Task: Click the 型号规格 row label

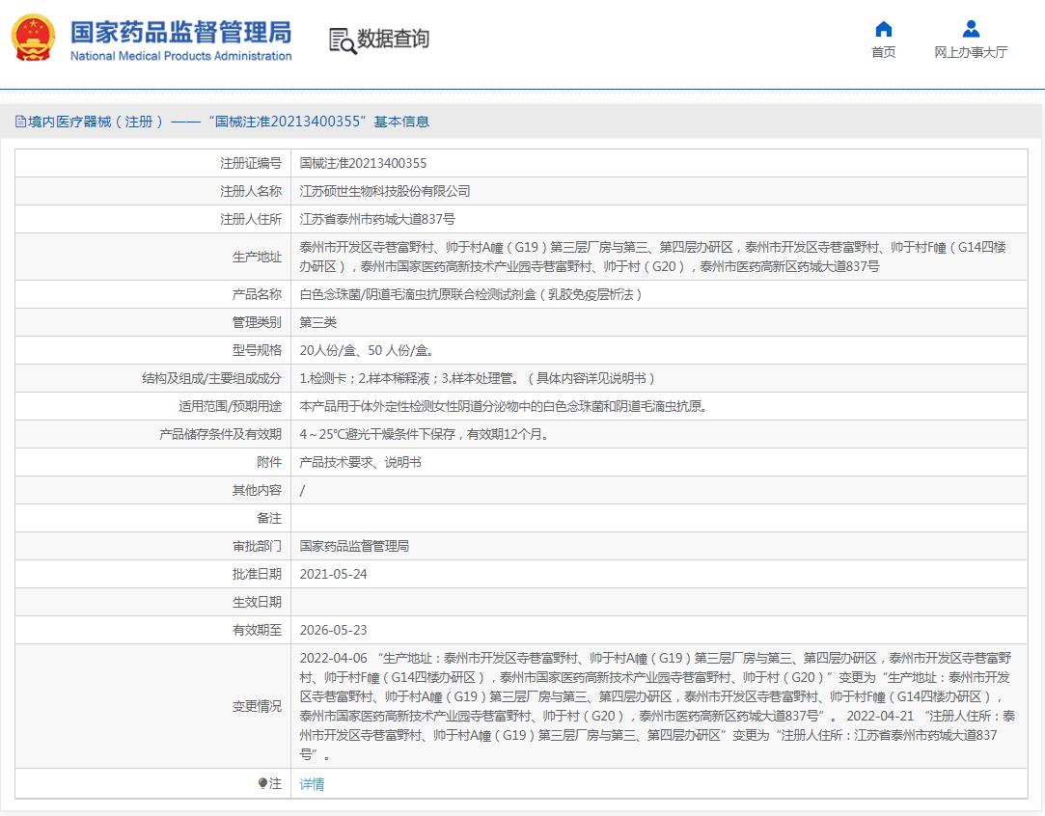Action: (x=257, y=350)
